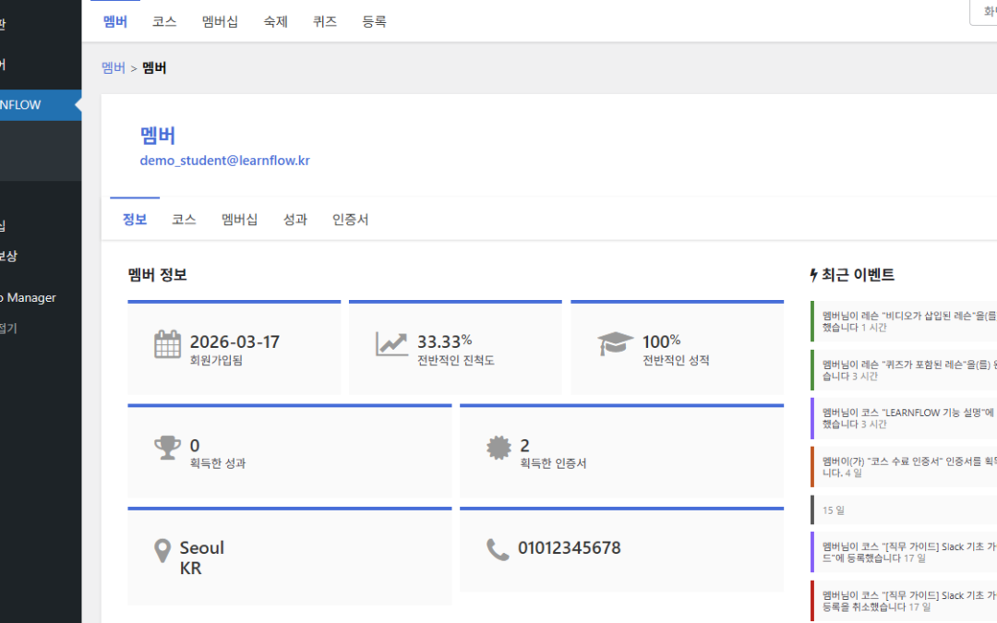This screenshot has height=623, width=997.
Task: Click the 획득한 인증서 label
Action: [x=553, y=462]
